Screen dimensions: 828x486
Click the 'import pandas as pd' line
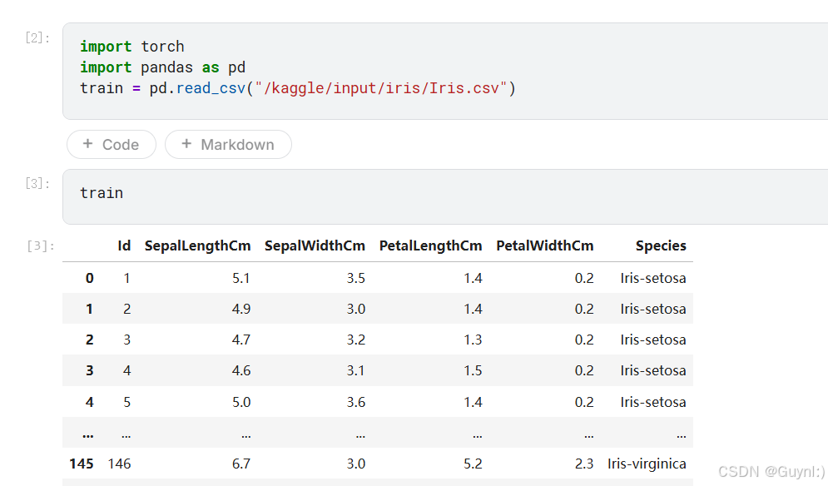tap(162, 67)
